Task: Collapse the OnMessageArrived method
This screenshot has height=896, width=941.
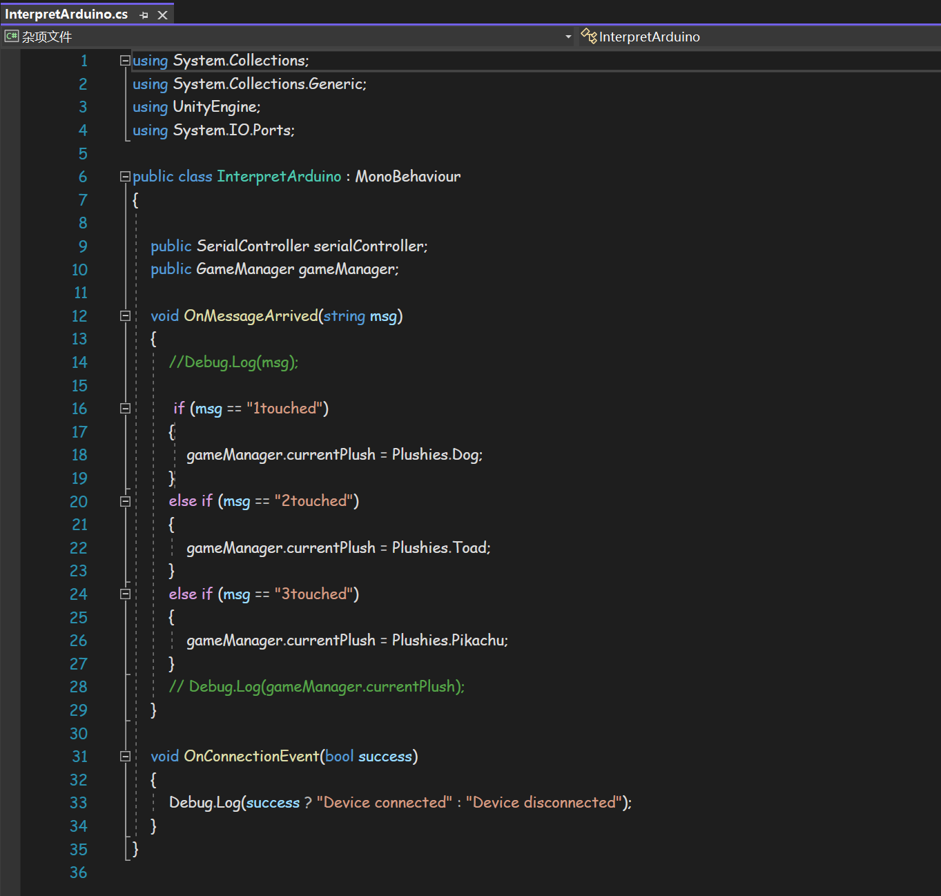Action: click(x=125, y=316)
